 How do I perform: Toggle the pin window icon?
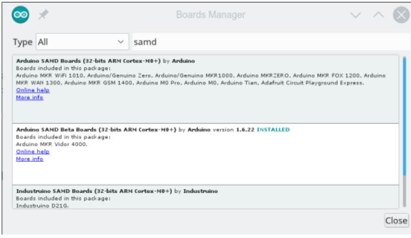coord(43,15)
